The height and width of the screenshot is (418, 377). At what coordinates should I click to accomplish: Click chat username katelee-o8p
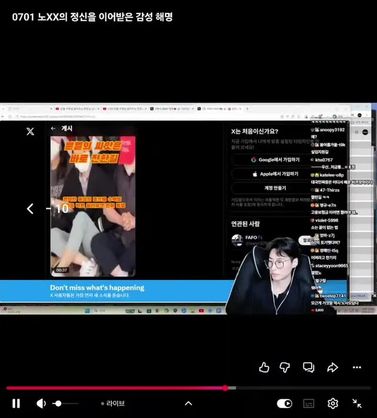point(332,175)
